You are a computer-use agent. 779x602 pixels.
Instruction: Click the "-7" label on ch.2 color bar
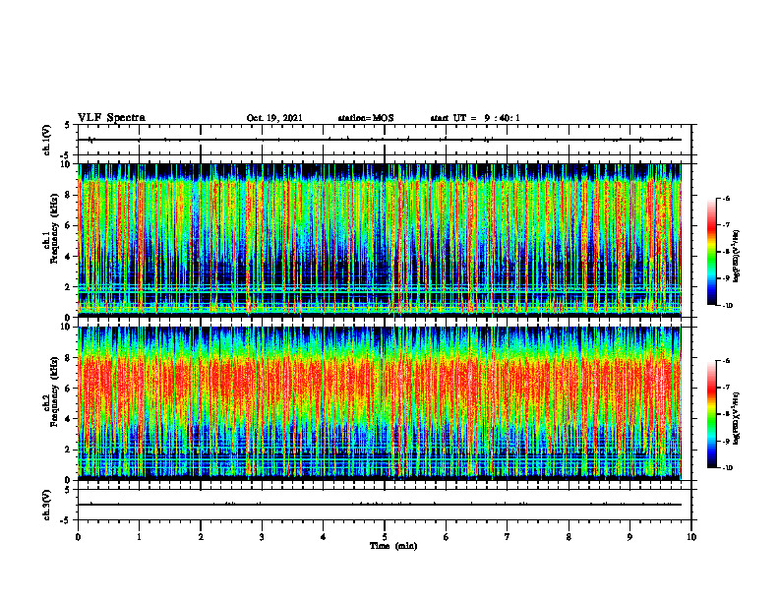click(x=726, y=388)
